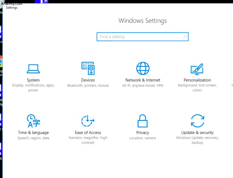The image size is (233, 178).
Task: Click 'Speech, region, date' text
Action: 33,138
